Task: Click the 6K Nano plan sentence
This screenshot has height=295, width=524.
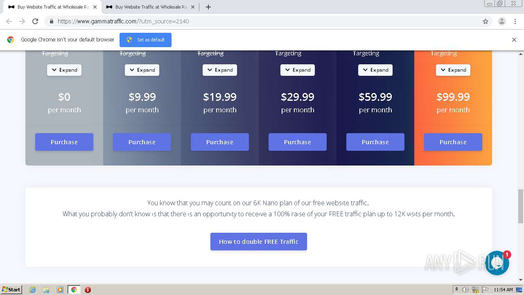Action: [x=258, y=203]
